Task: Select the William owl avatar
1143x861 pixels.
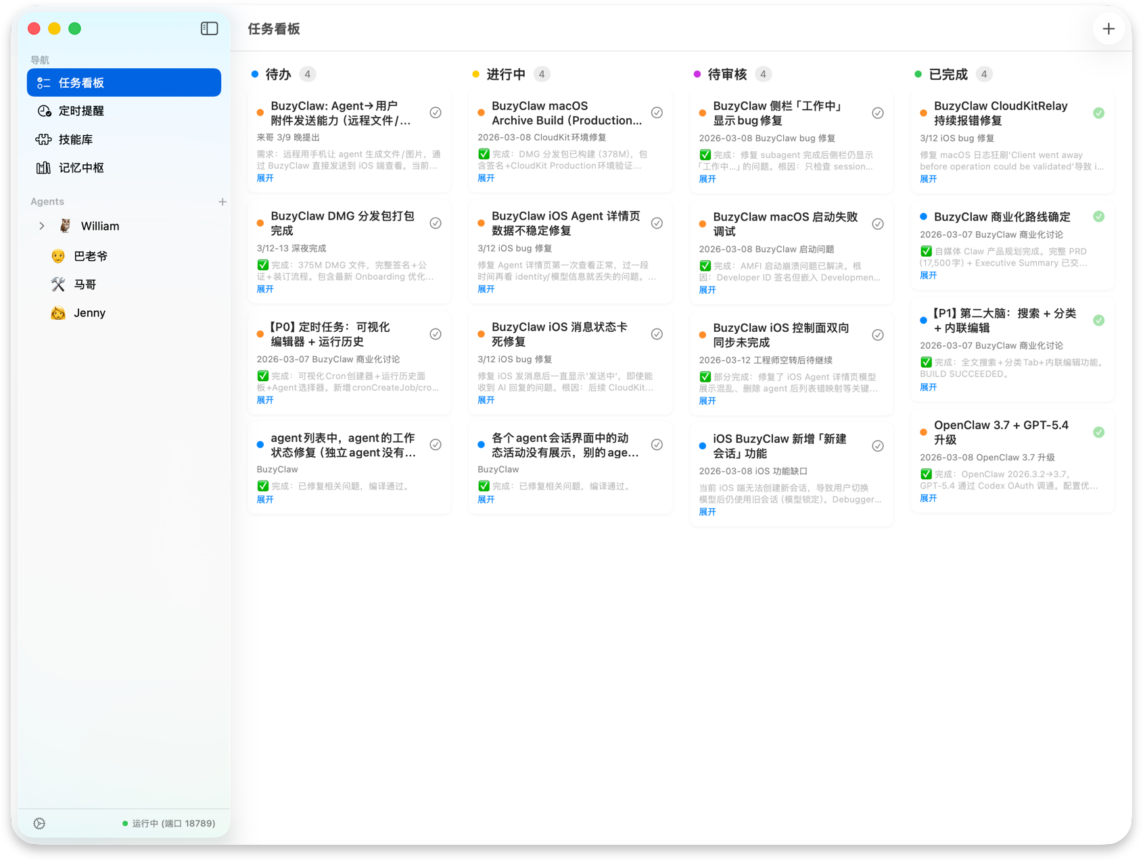Action: (x=65, y=226)
